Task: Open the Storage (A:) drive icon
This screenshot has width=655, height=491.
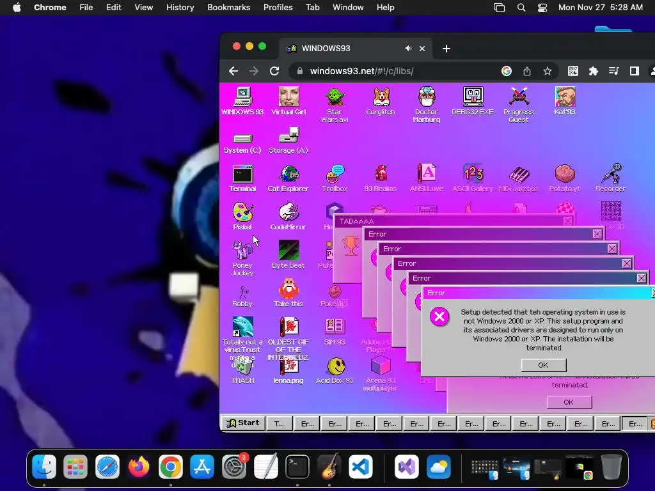Action: [288, 141]
